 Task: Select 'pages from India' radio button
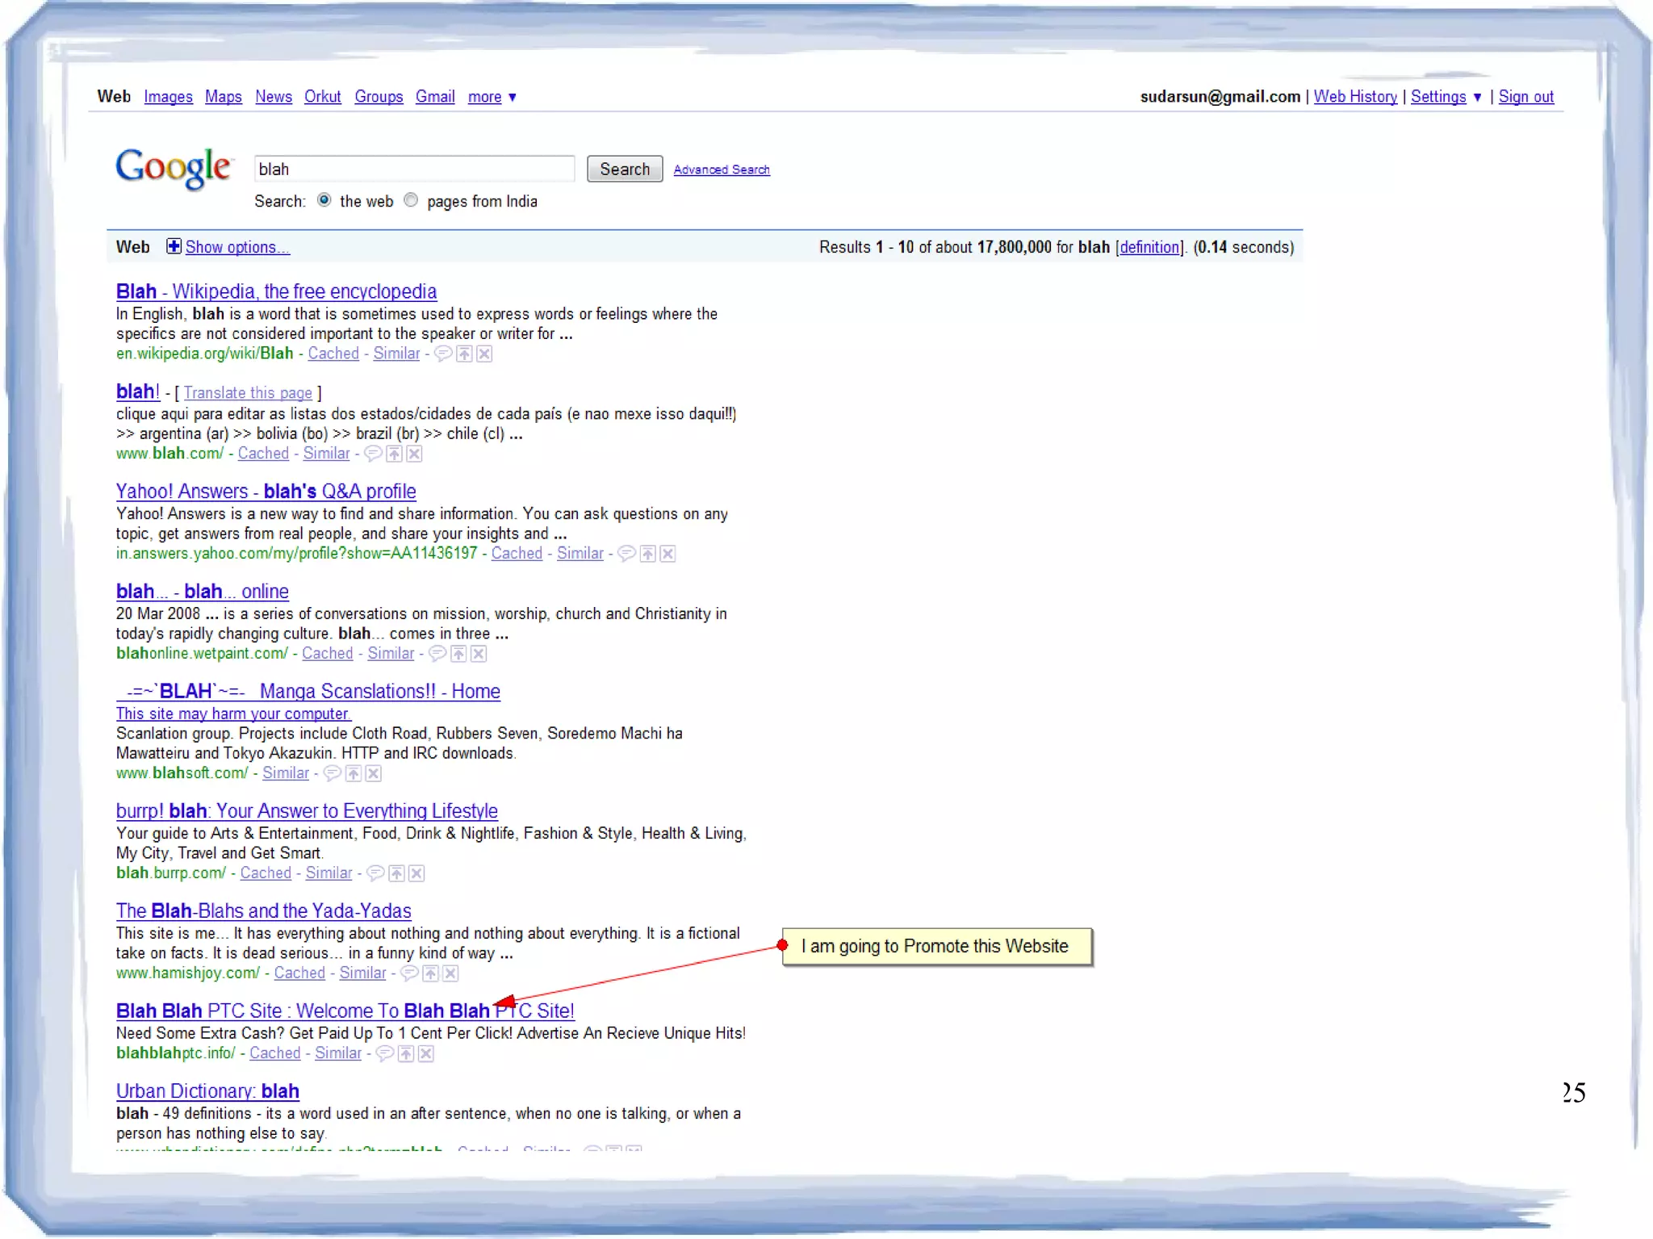point(411,200)
